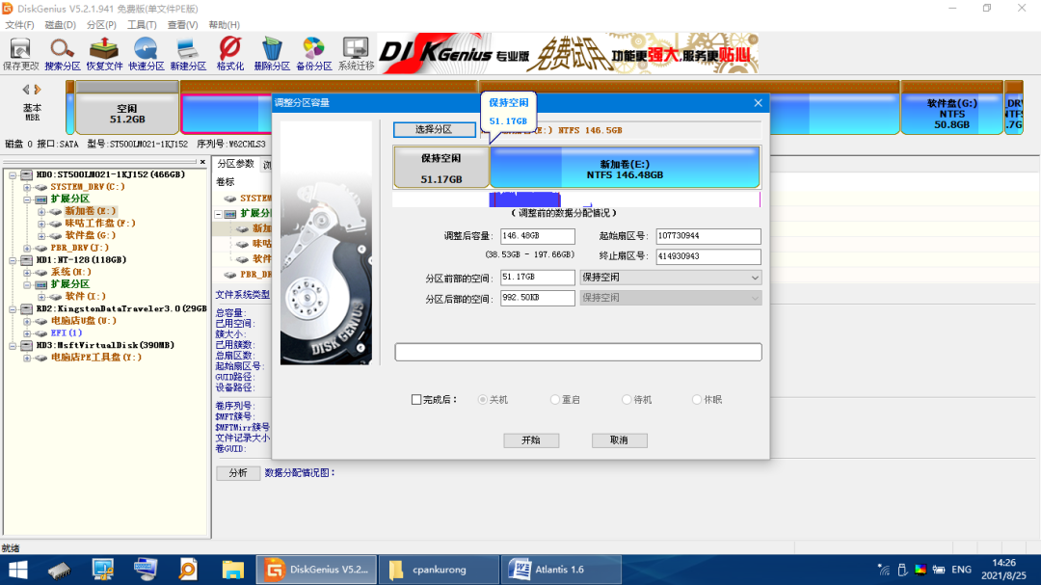The image size is (1041, 585).
Task: Click the System Migration (系统迁移) icon
Action: click(x=356, y=54)
